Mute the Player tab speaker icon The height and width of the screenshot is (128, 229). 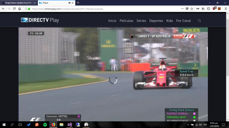(x=69, y=3)
